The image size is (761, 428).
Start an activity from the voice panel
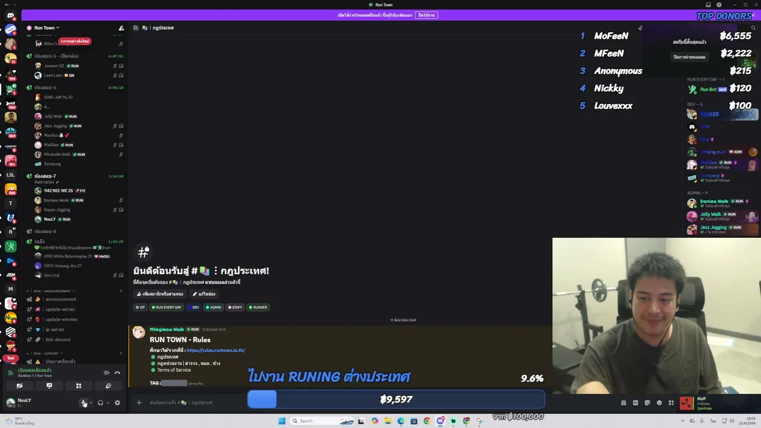pyautogui.click(x=78, y=386)
